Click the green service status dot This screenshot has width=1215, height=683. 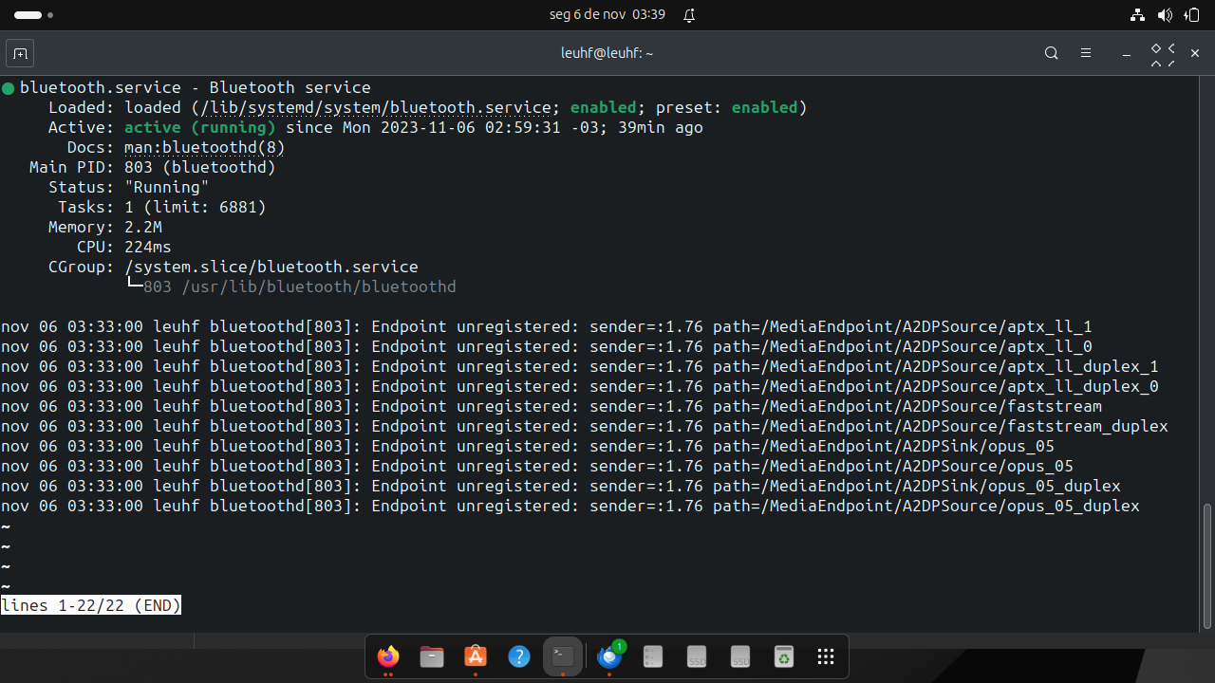tap(8, 88)
